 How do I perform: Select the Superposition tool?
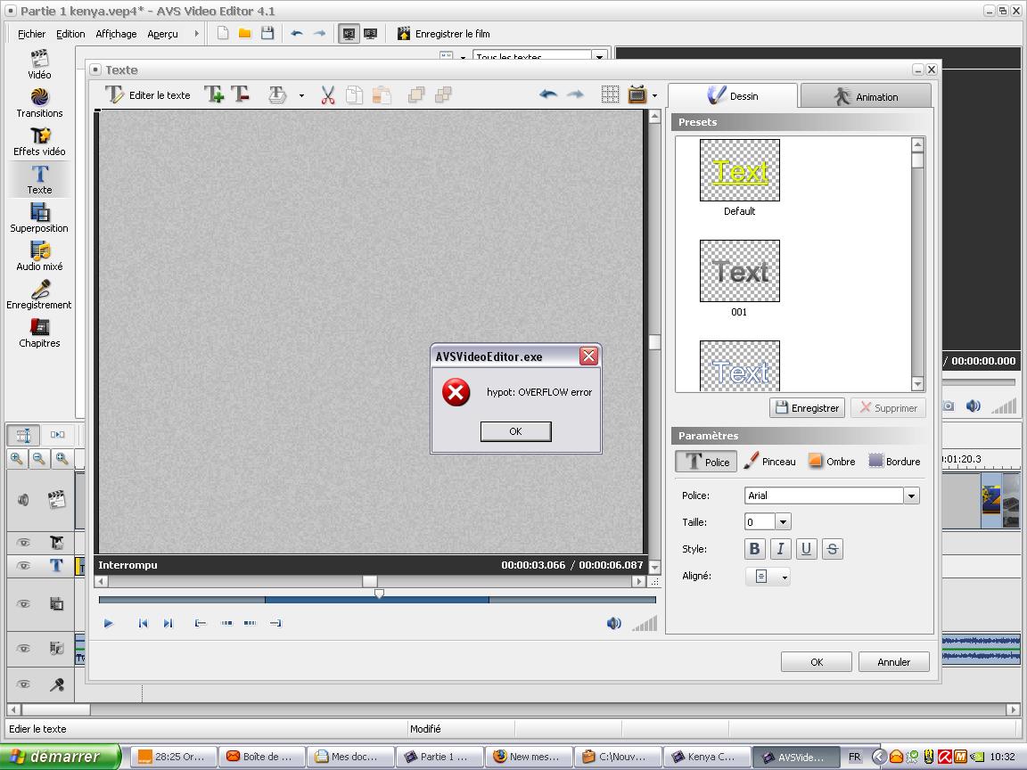point(39,213)
